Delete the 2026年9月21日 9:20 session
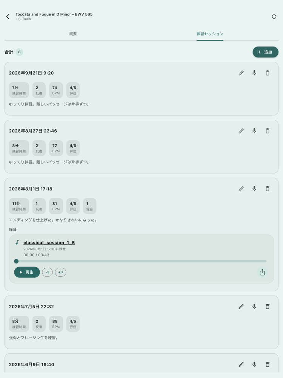The image size is (283, 378). click(x=268, y=73)
